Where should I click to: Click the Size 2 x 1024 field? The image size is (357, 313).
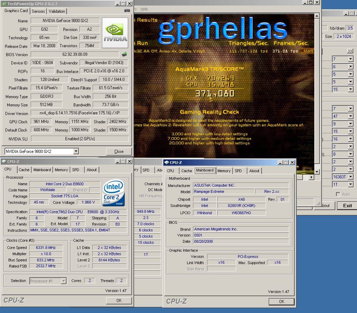click(x=344, y=36)
